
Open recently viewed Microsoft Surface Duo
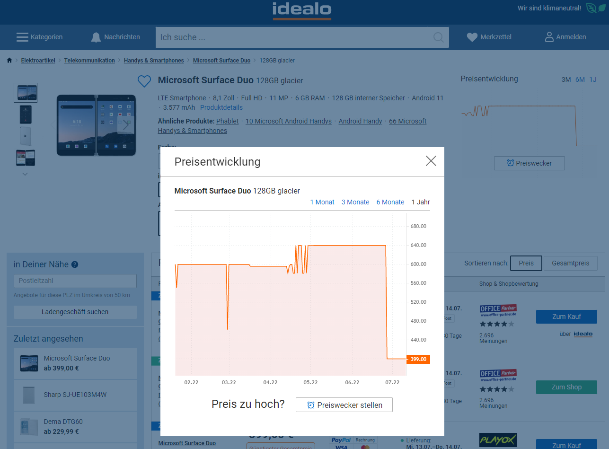pos(75,363)
